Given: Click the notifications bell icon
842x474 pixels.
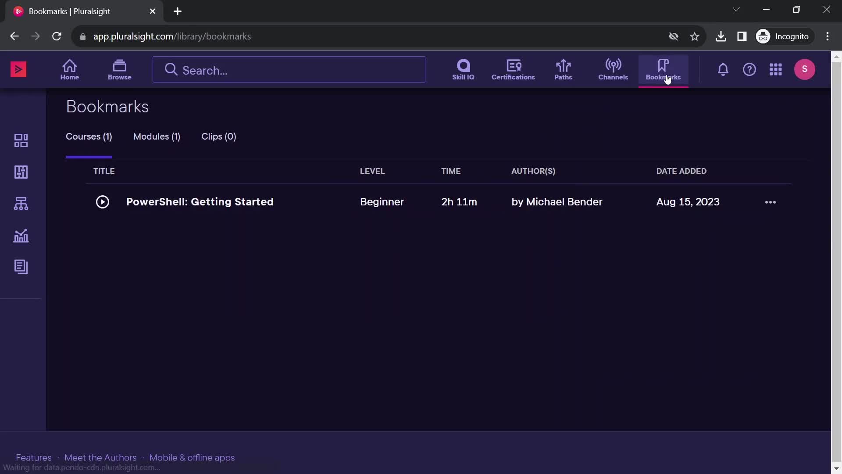Looking at the screenshot, I should [723, 69].
